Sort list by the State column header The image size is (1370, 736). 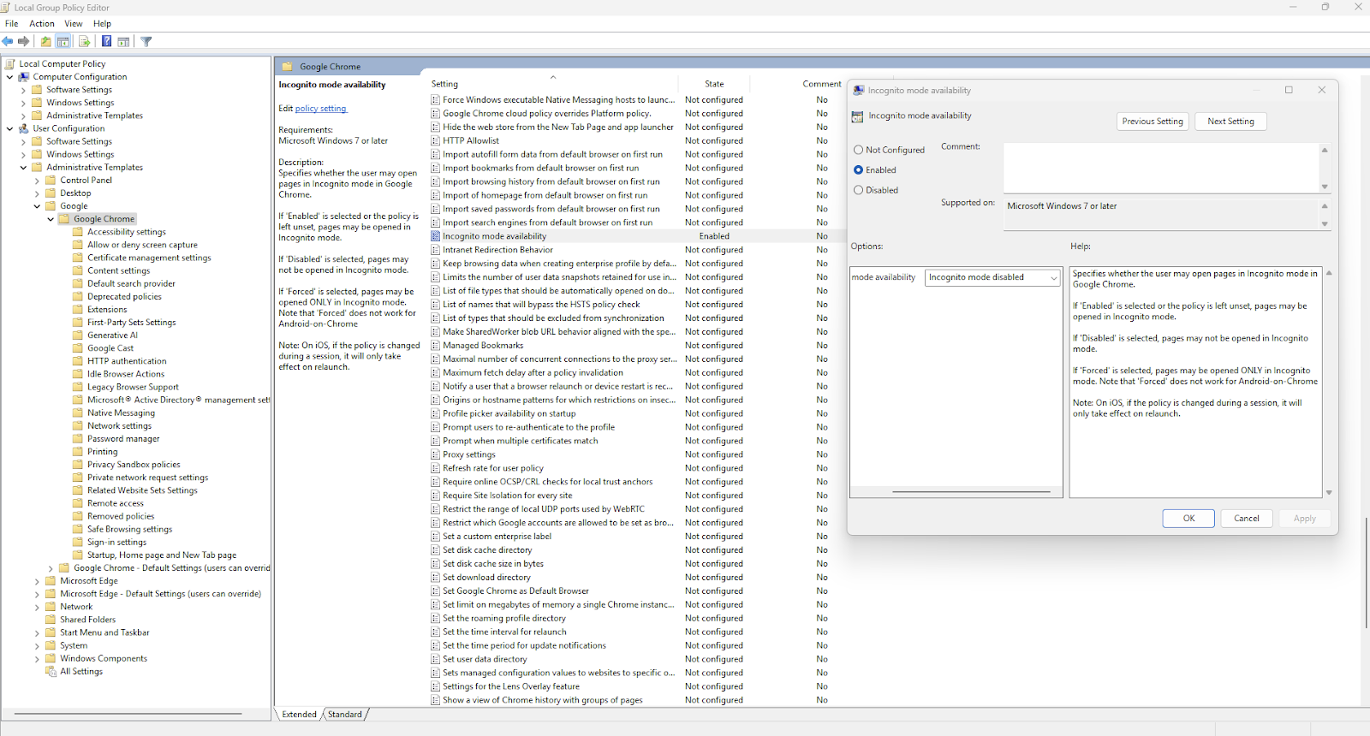pyautogui.click(x=714, y=84)
